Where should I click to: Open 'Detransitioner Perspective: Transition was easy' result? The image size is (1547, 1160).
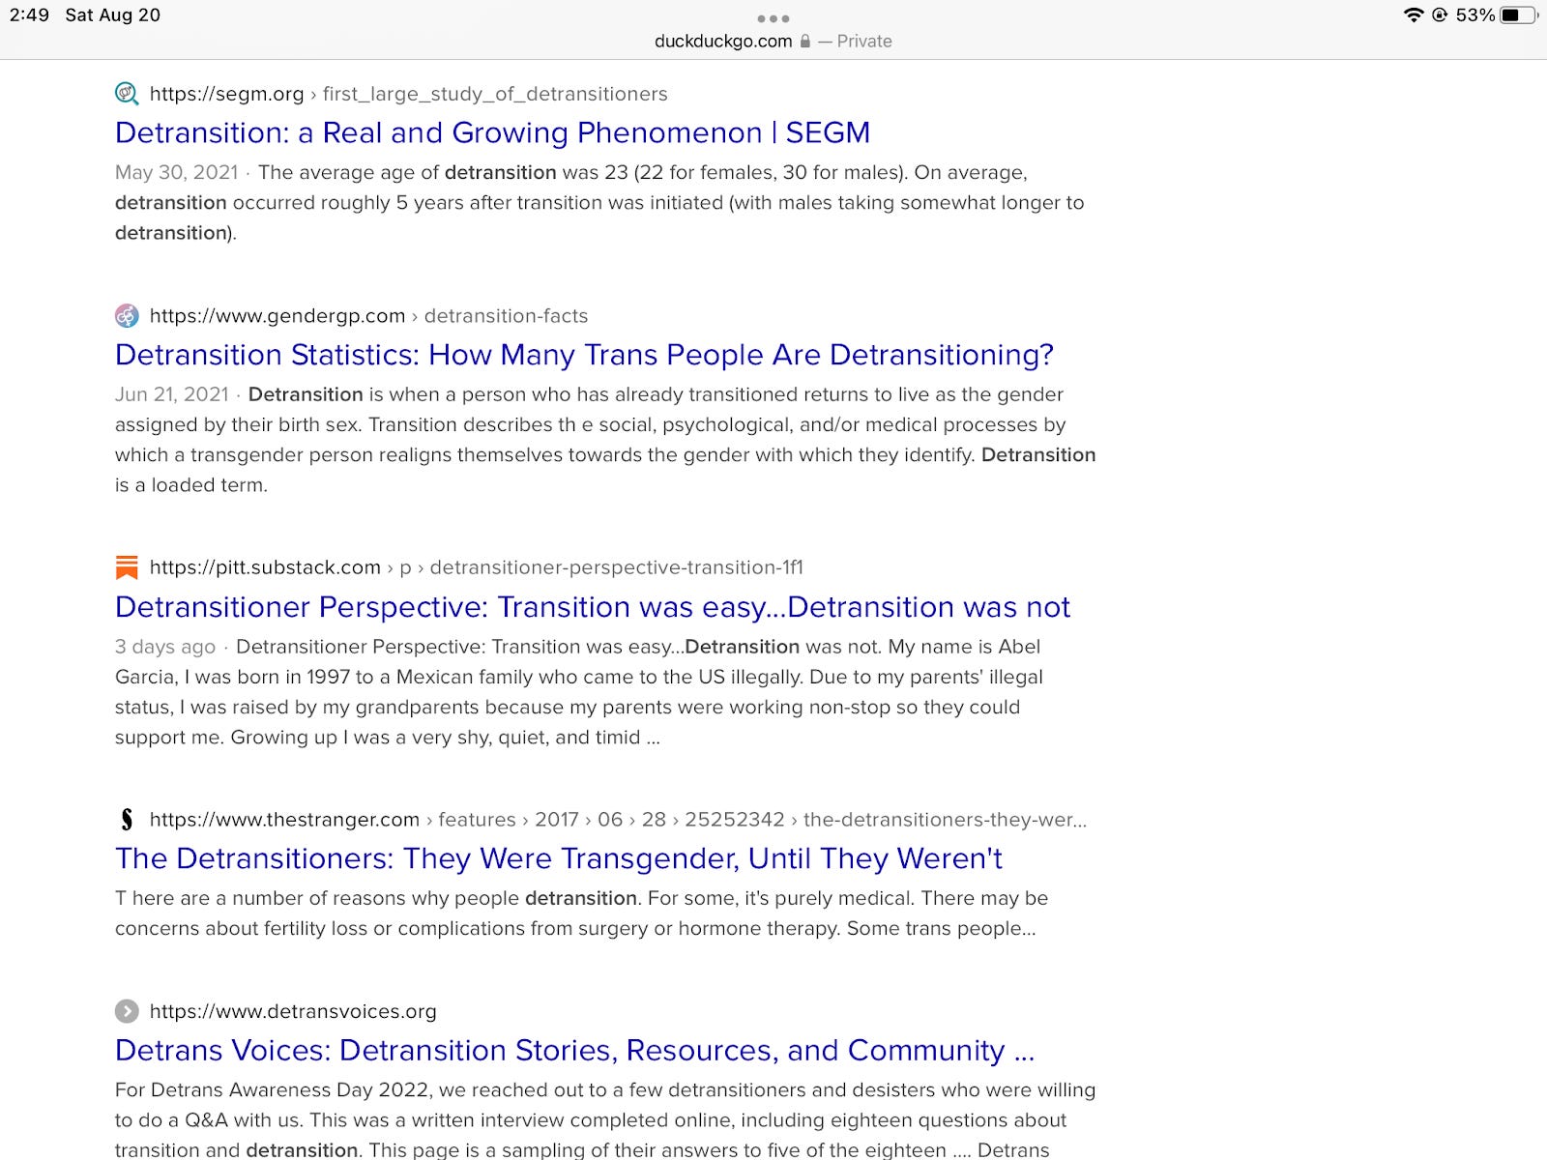coord(593,607)
